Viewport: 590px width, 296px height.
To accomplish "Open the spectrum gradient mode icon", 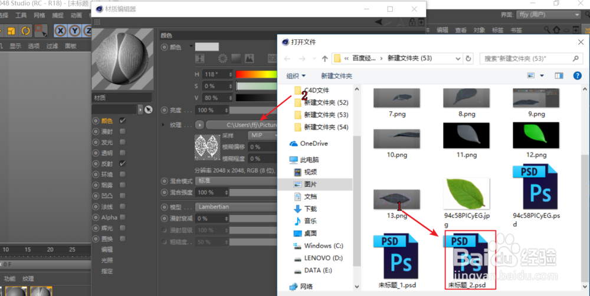I will [236, 58].
